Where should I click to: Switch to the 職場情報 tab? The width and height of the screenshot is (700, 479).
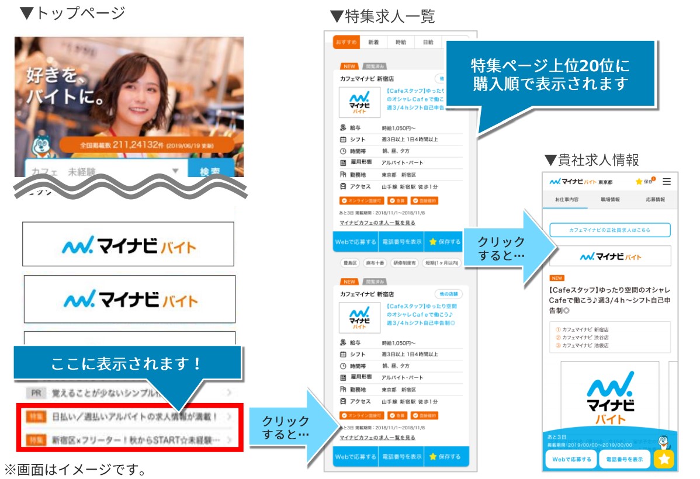click(x=610, y=200)
